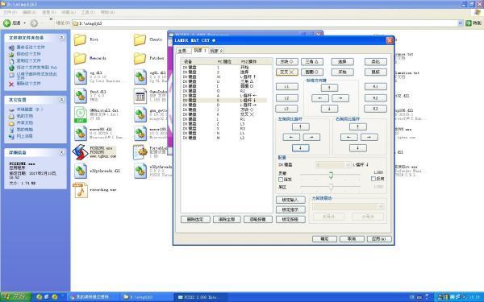Click the OK button in dialog
Image resolution: width=484 pixels, height=302 pixels.
pos(324,239)
